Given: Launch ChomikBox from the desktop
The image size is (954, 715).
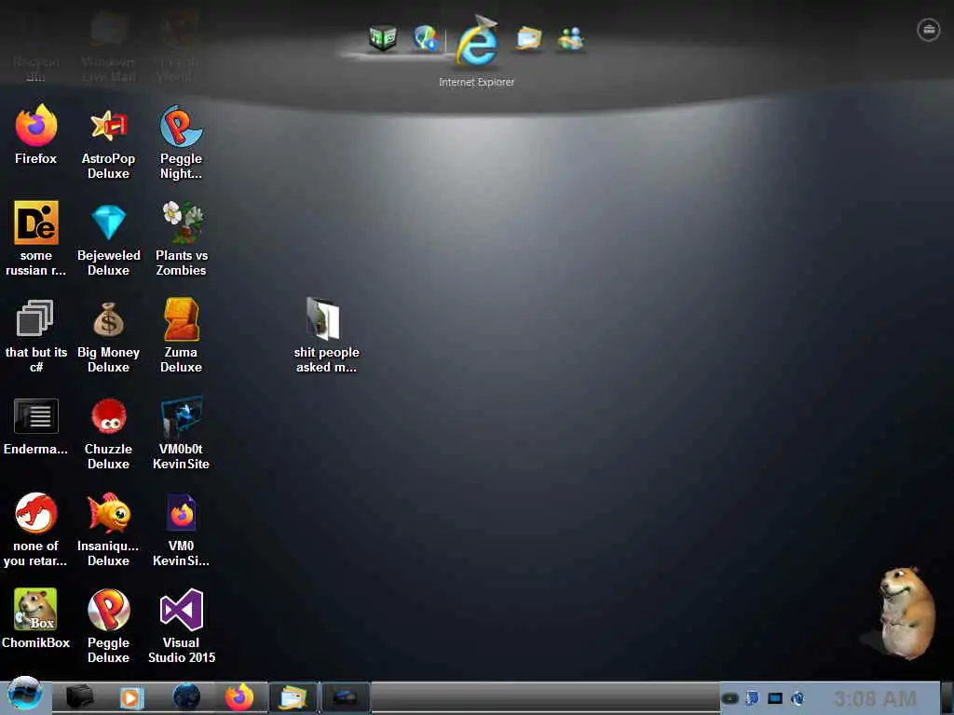Looking at the screenshot, I should (x=36, y=618).
